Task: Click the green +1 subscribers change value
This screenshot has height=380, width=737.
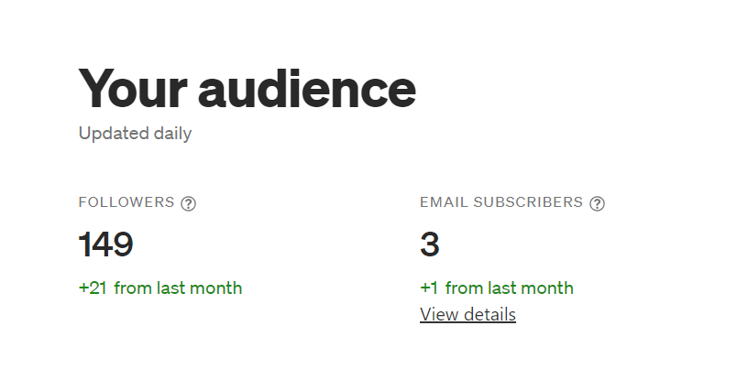Action: click(429, 288)
